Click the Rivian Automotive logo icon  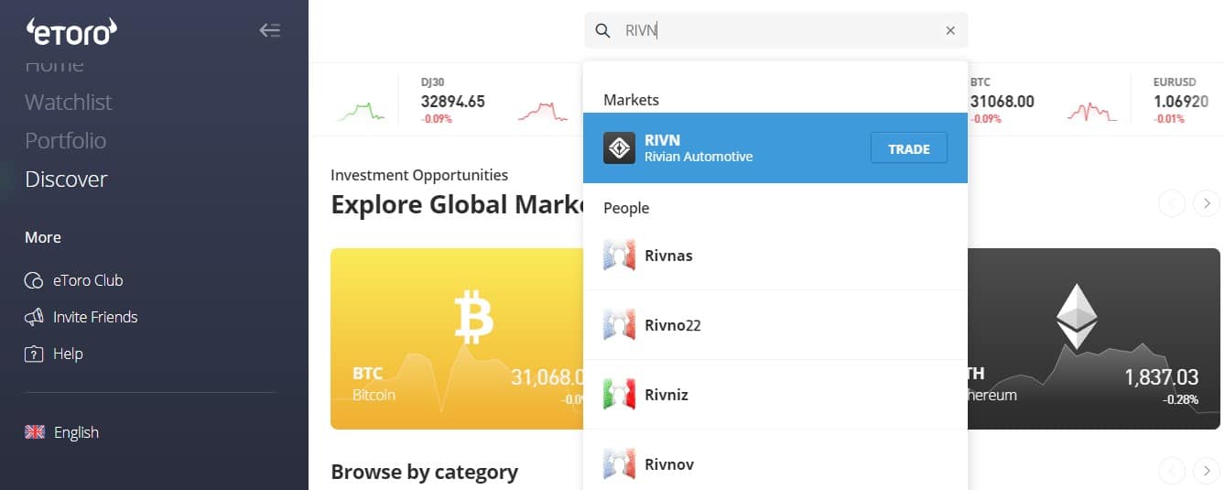(x=619, y=148)
